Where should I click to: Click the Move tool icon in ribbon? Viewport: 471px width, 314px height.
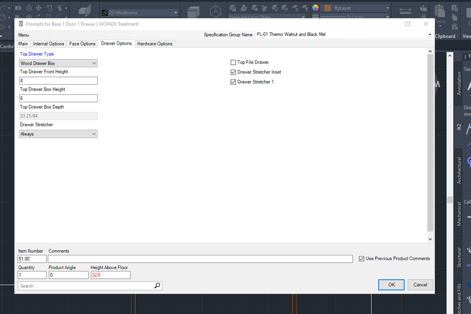tap(39, 8)
